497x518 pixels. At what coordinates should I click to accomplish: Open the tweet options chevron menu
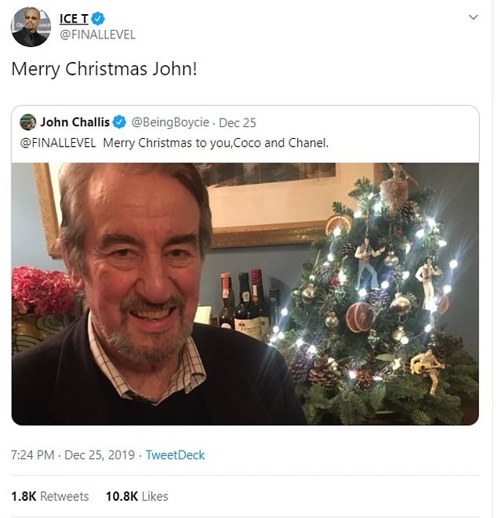click(473, 17)
